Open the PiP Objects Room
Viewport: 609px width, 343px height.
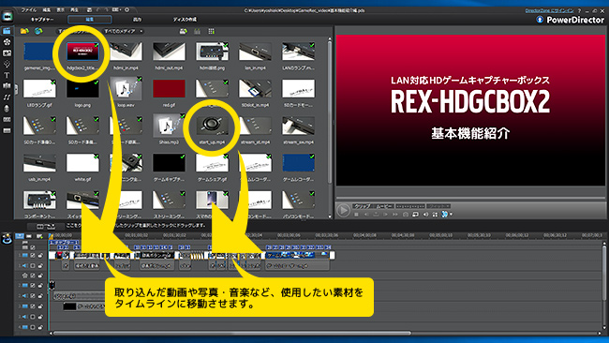pyautogui.click(x=7, y=53)
